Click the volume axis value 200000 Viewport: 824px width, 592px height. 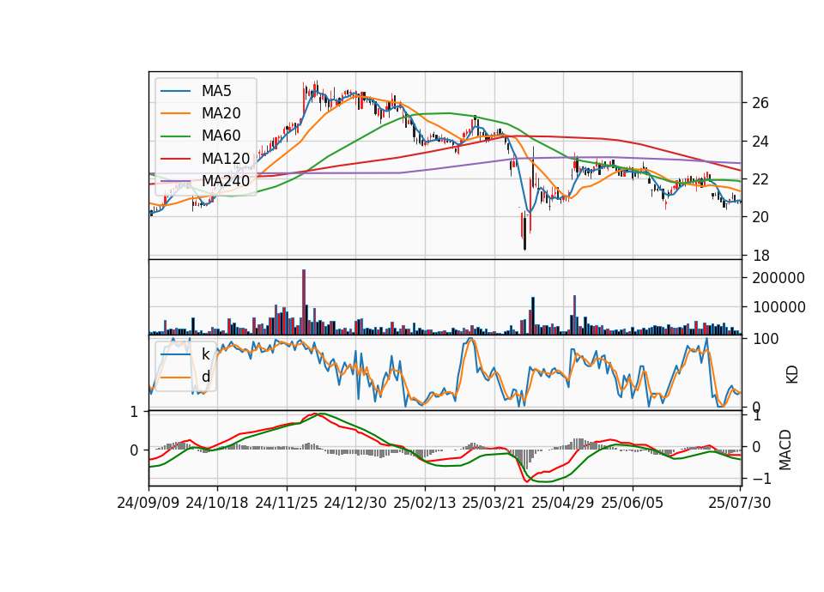tap(779, 278)
